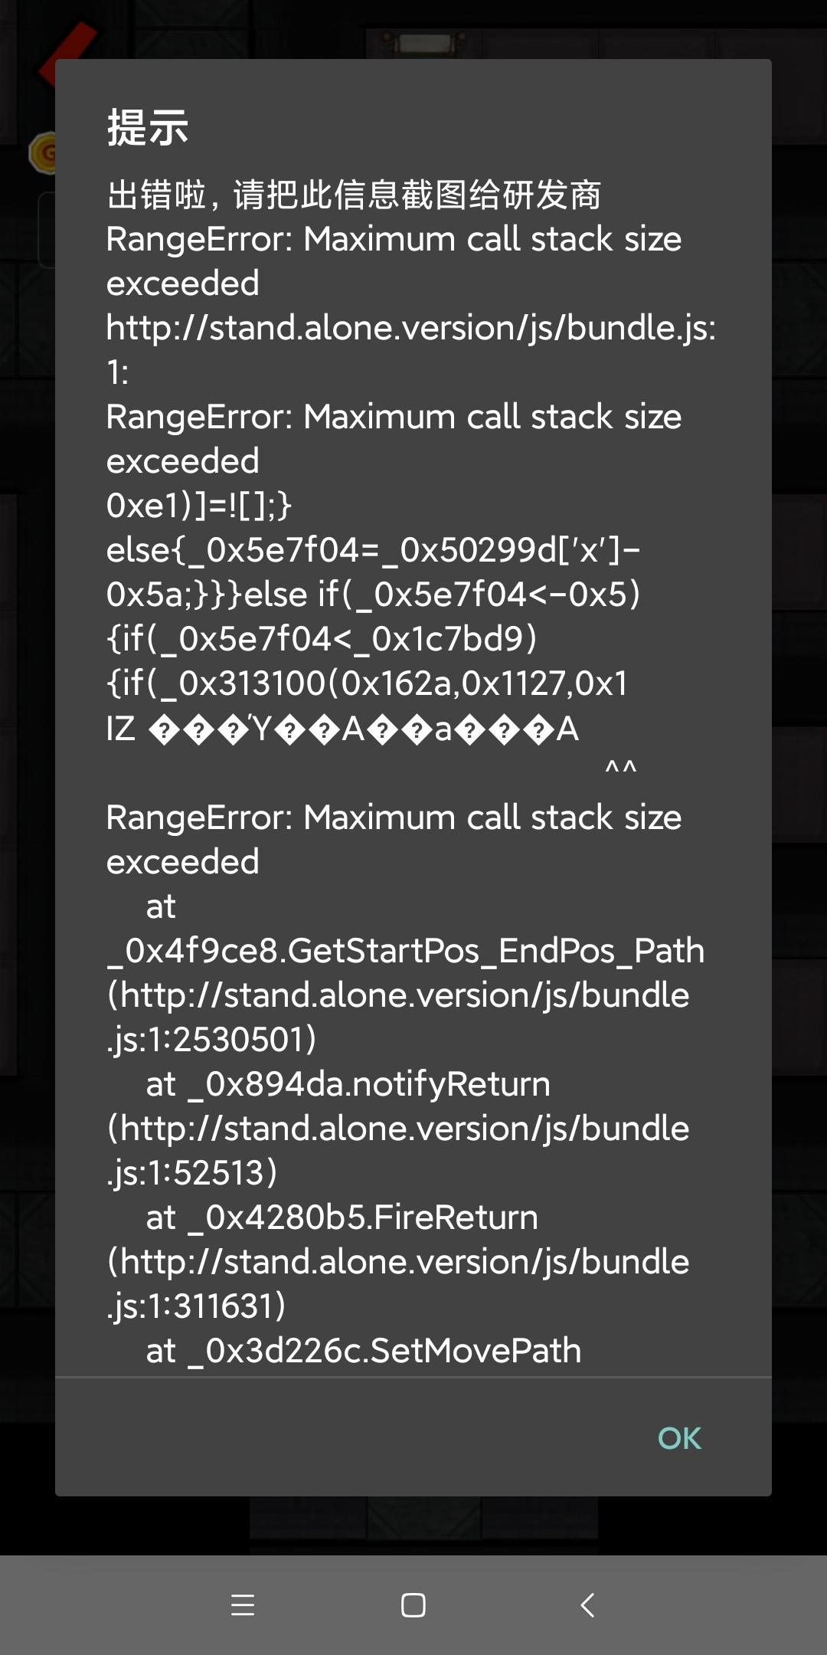Image resolution: width=827 pixels, height=1655 pixels.
Task: Tap the garbled IZ characters line
Action: tap(342, 729)
